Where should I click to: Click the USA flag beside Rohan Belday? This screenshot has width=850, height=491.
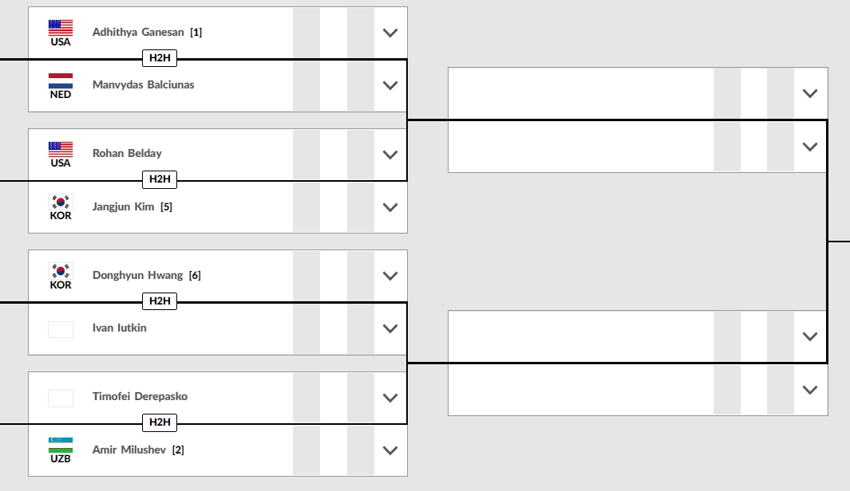click(x=61, y=149)
